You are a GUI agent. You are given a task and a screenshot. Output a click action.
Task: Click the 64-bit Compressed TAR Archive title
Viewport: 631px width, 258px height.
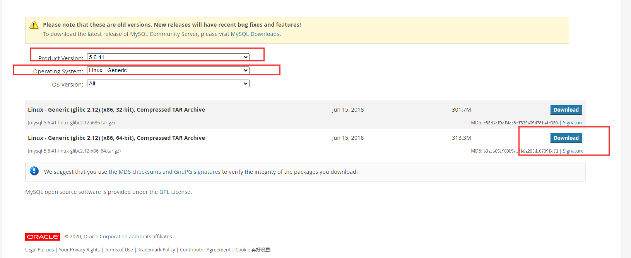(116, 138)
